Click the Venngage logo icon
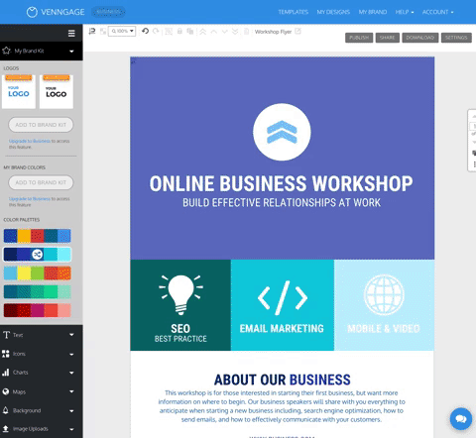 tap(32, 12)
